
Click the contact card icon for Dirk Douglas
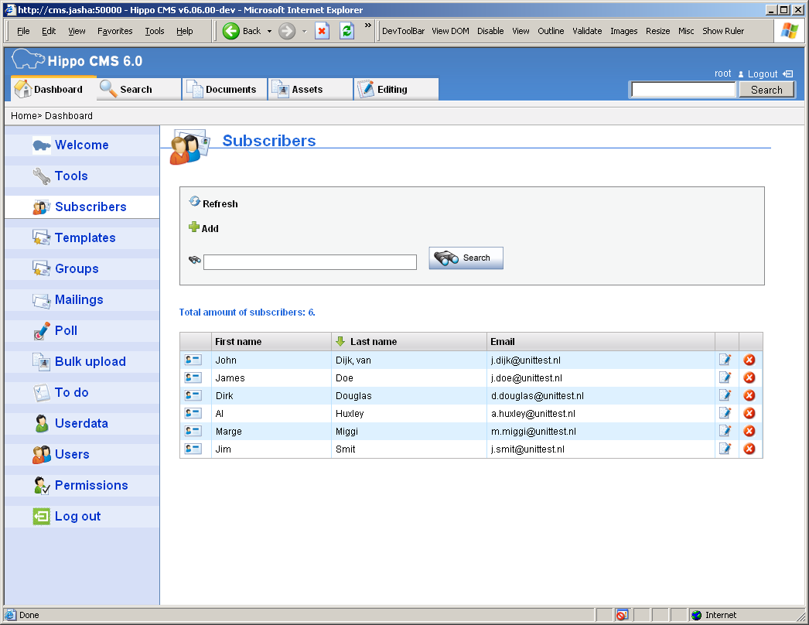point(193,395)
